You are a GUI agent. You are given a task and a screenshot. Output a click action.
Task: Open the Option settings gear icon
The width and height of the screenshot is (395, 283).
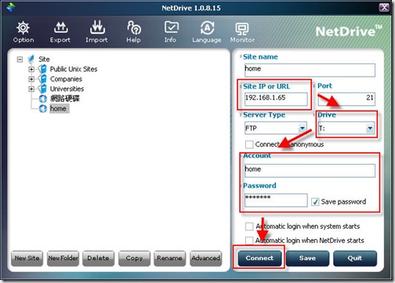[x=24, y=27]
